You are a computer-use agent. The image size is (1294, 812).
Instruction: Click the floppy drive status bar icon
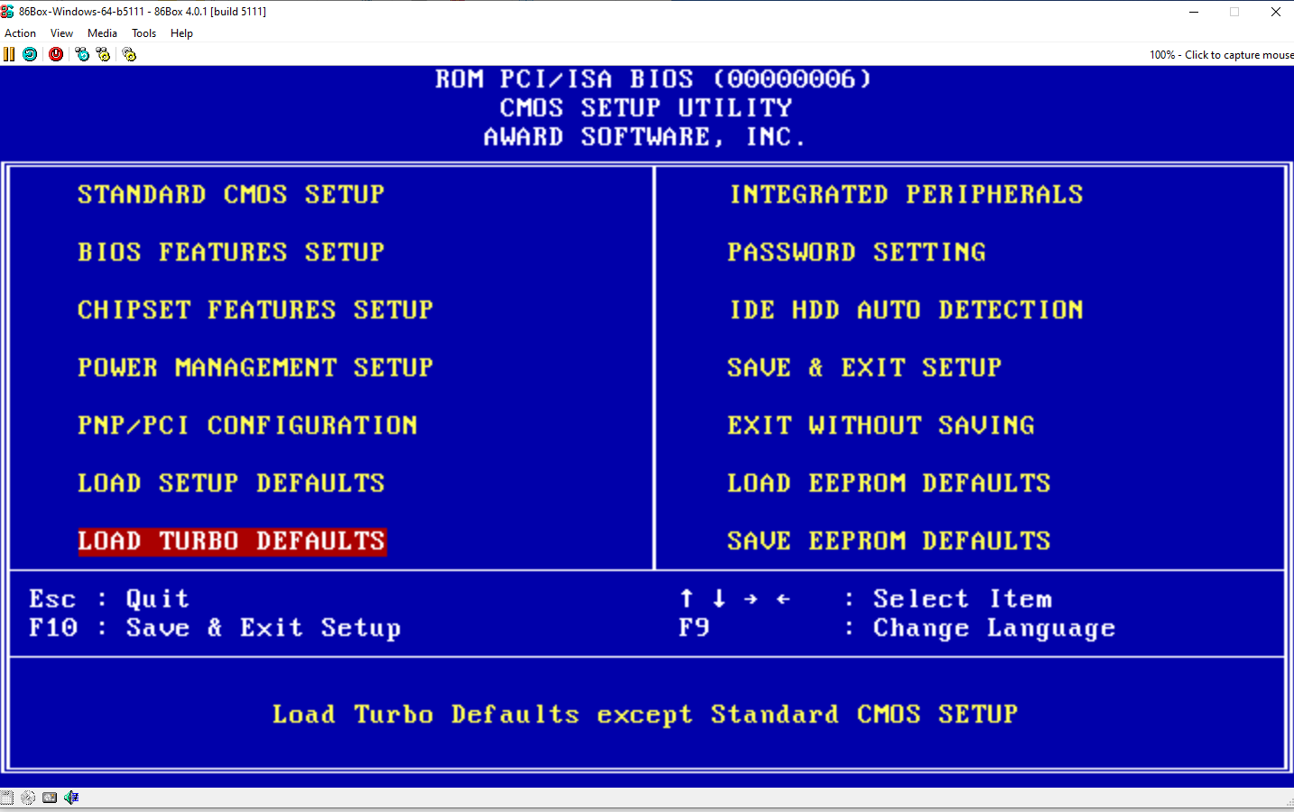(x=7, y=798)
